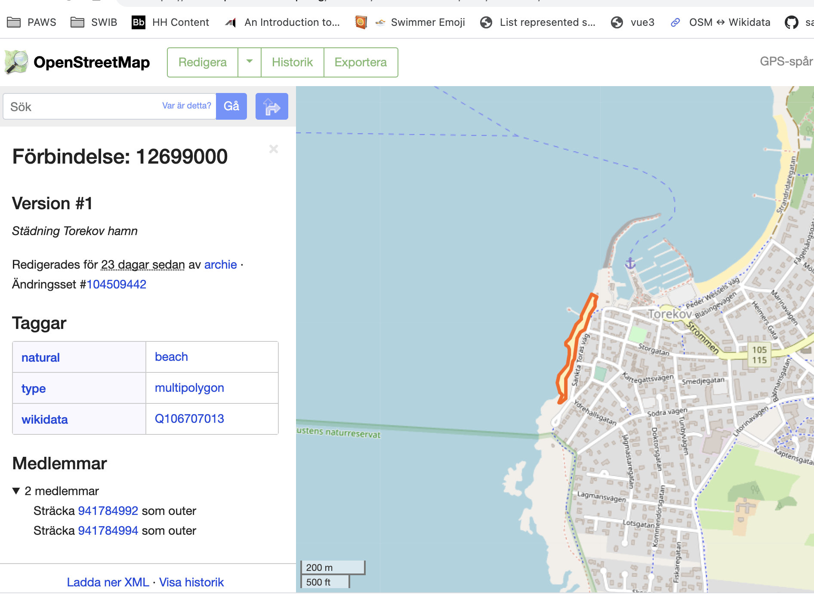814x595 pixels.
Task: Open member way 941784992
Action: coord(108,511)
